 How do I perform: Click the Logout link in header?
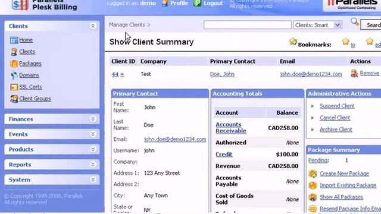[x=213, y=3]
